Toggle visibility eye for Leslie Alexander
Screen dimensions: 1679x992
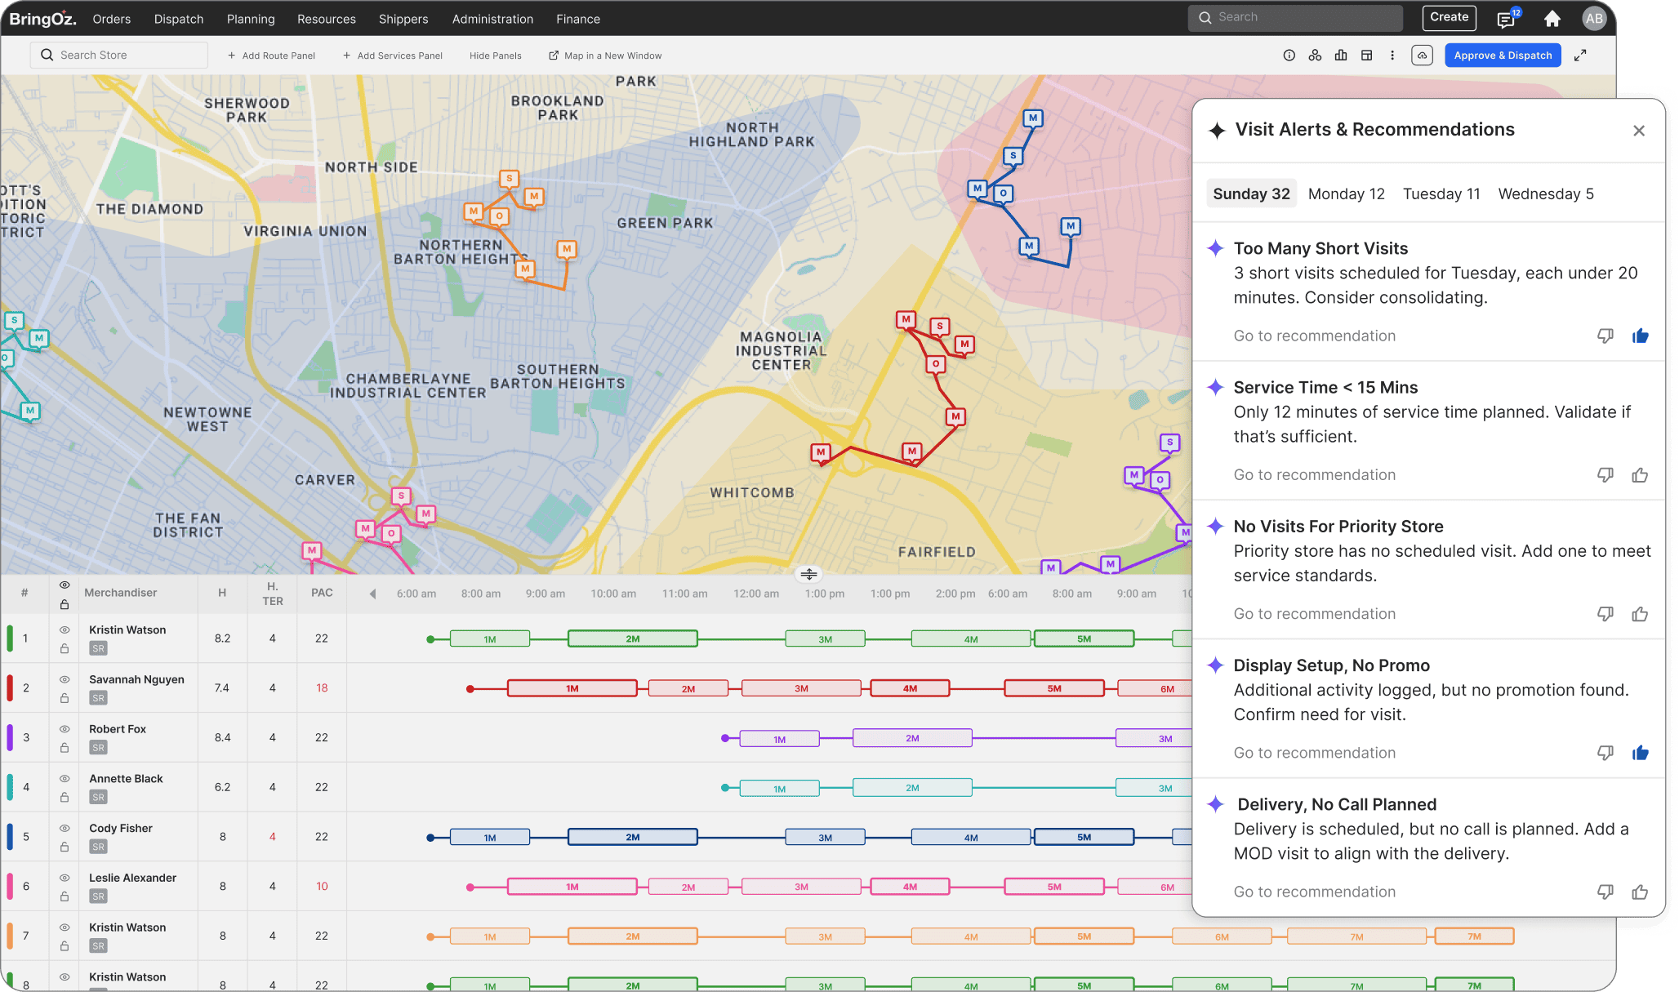click(x=65, y=878)
